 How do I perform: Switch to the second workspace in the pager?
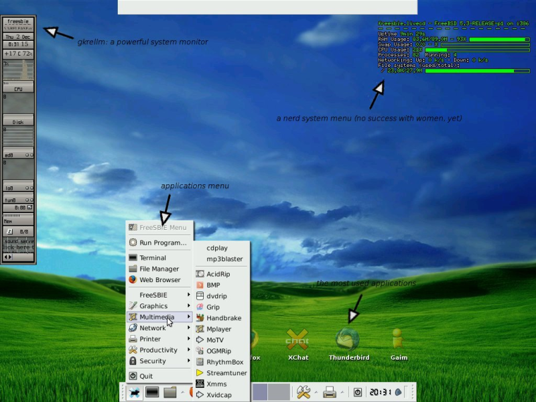coord(279,392)
